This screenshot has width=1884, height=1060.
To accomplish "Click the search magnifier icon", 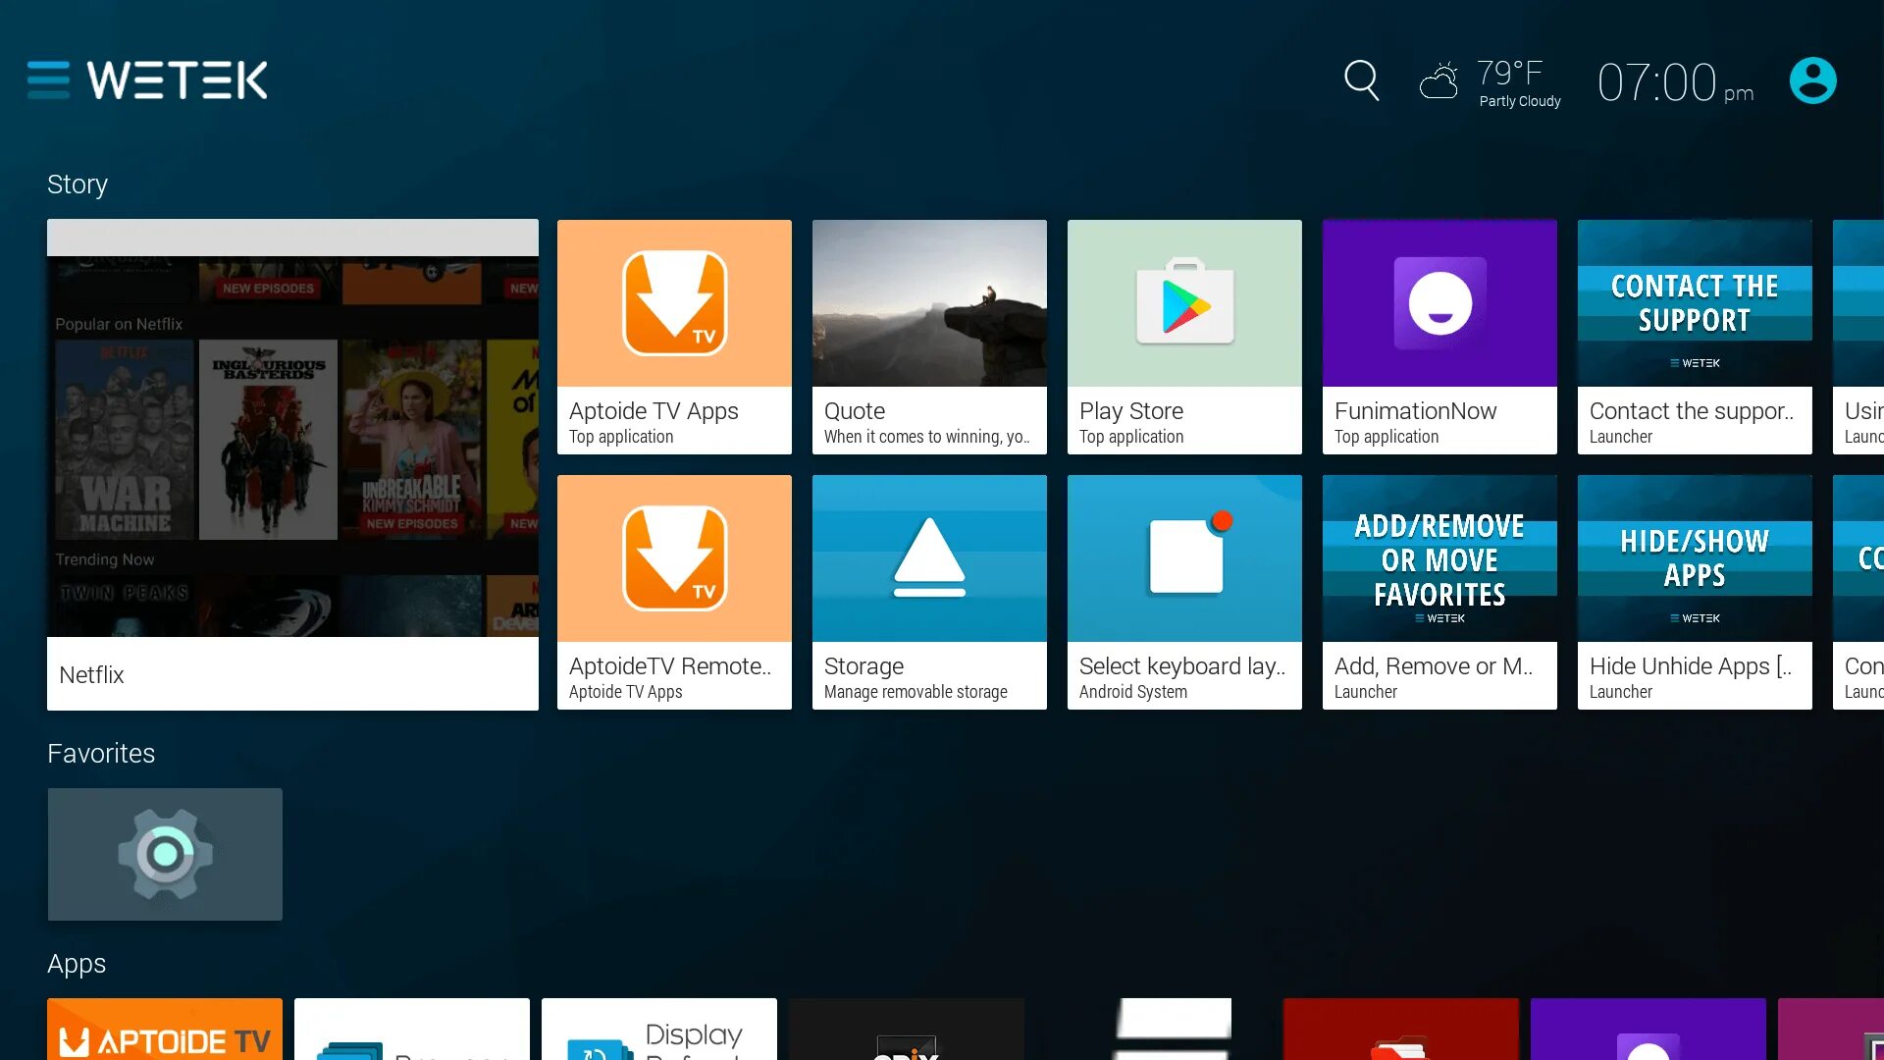I will 1361,80.
